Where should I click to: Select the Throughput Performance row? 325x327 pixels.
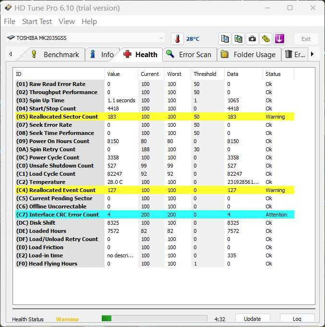click(x=155, y=92)
